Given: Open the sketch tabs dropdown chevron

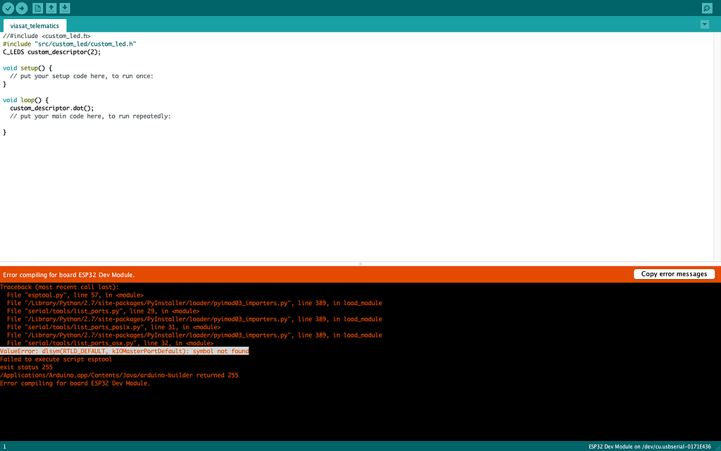Looking at the screenshot, I should pyautogui.click(x=705, y=23).
